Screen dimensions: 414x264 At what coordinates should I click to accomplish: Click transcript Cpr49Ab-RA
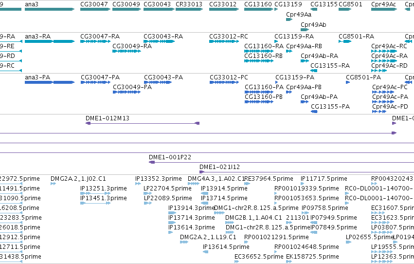305,61
